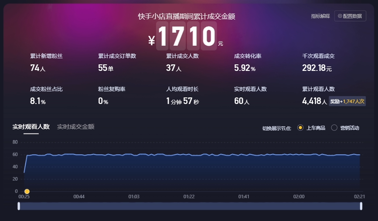Click the 00:44 time axis label
Screen dimensions: 378x221
[79, 197]
